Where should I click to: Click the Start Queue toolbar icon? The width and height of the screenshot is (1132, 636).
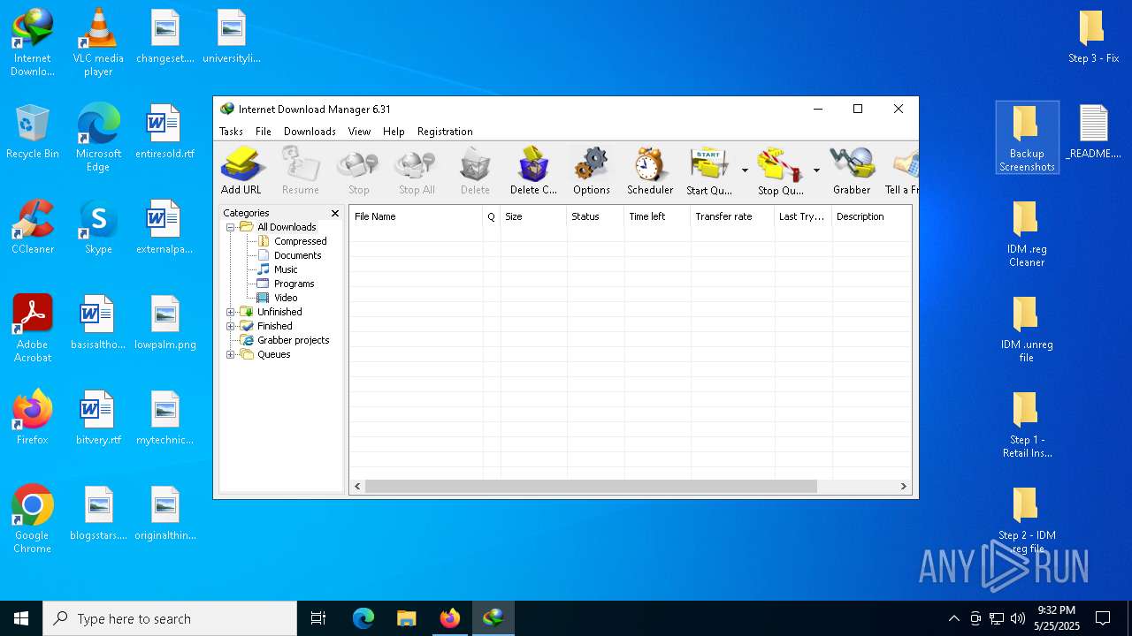709,170
